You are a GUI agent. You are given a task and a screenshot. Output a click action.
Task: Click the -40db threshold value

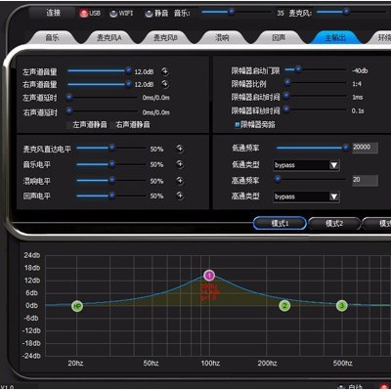(x=360, y=70)
